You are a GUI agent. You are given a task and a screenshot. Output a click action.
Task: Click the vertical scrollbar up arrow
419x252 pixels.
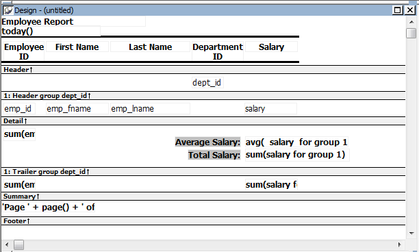click(x=411, y=21)
